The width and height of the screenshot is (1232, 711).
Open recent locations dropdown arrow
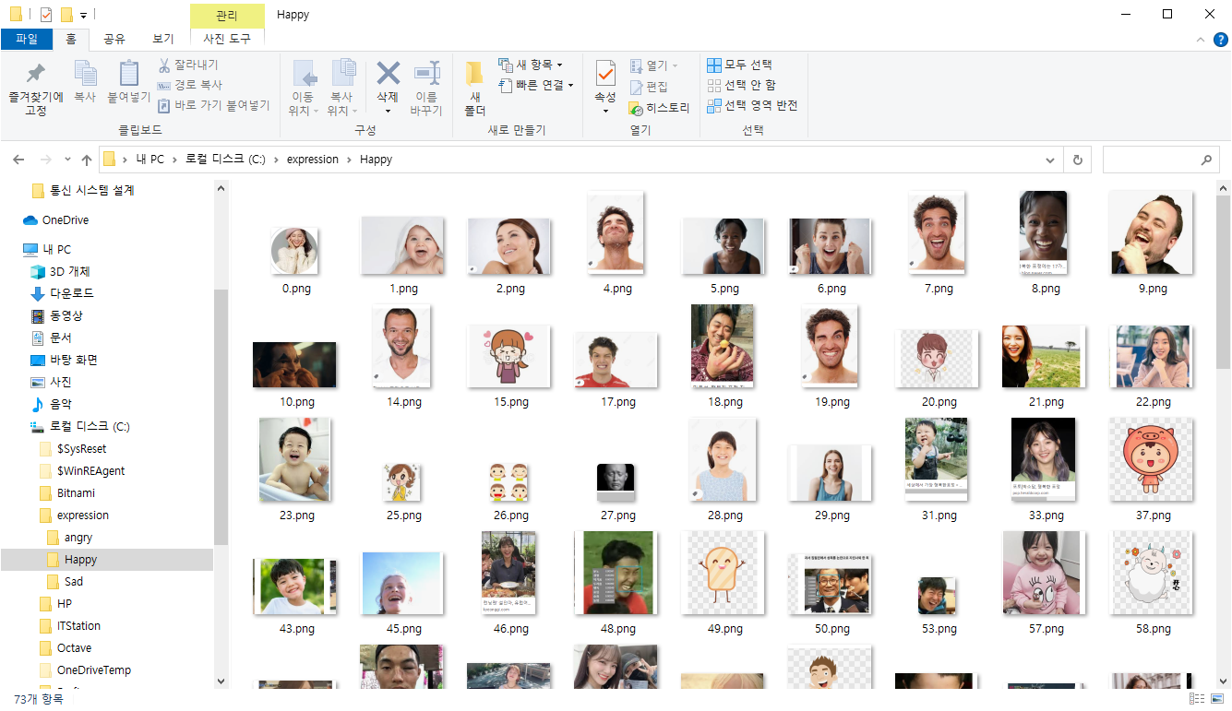tap(66, 160)
